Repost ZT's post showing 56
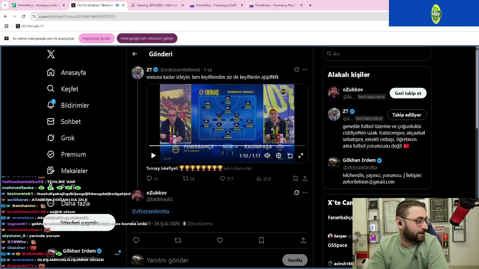Screen dimensions: 479x269 pyautogui.click(x=188, y=179)
